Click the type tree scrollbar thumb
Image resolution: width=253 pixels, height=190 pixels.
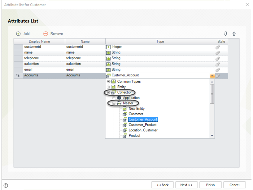click(x=212, y=94)
